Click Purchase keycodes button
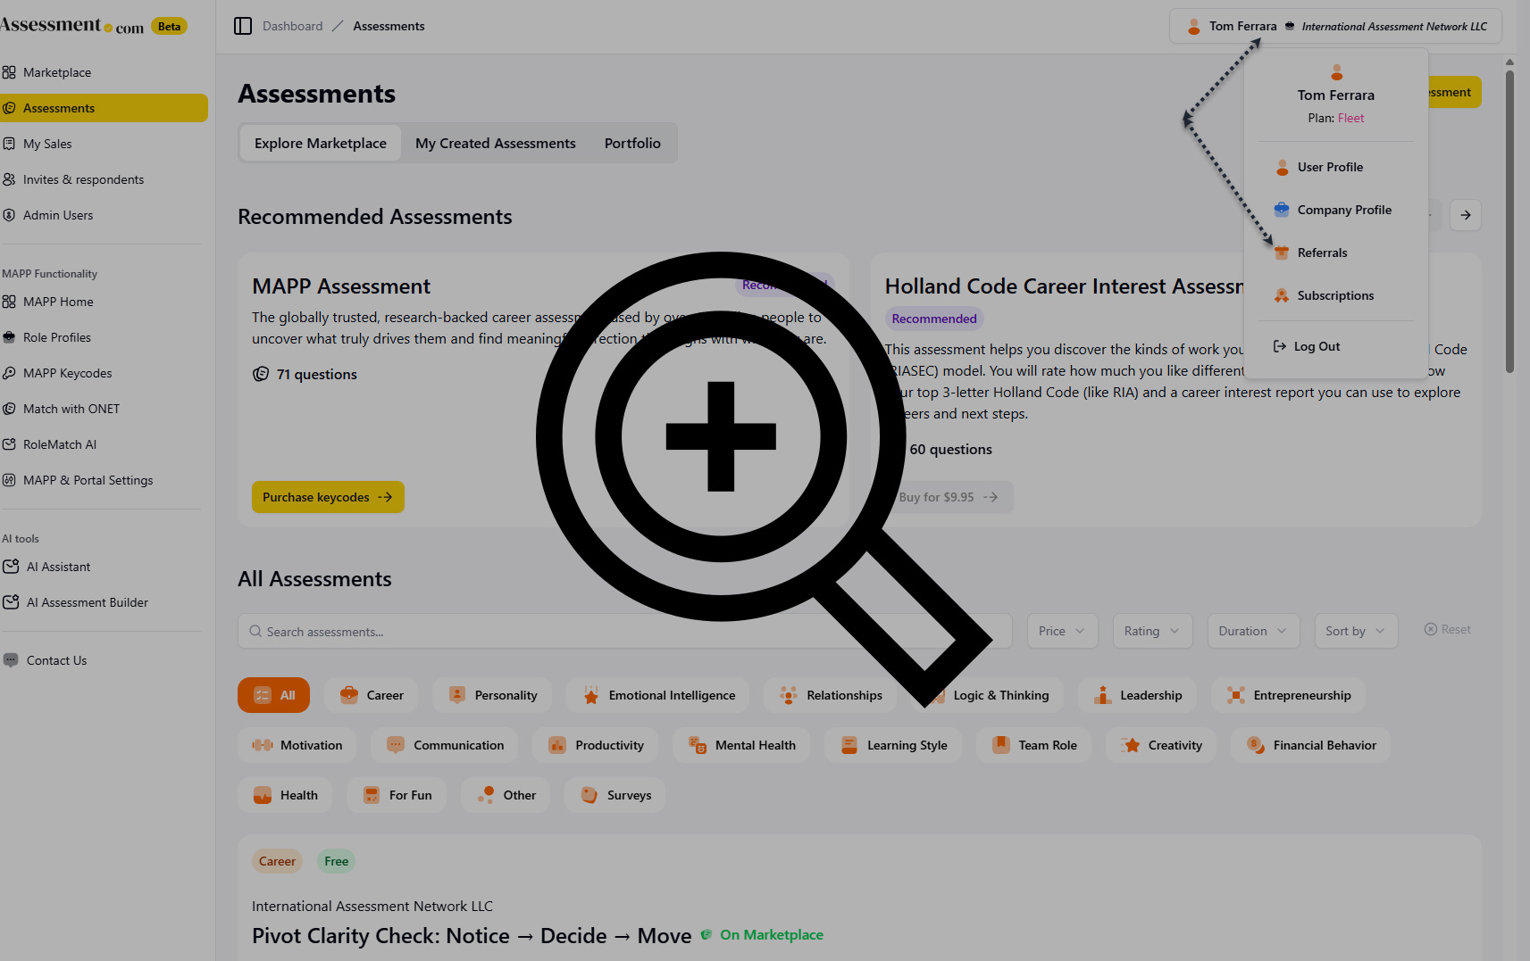 point(328,497)
